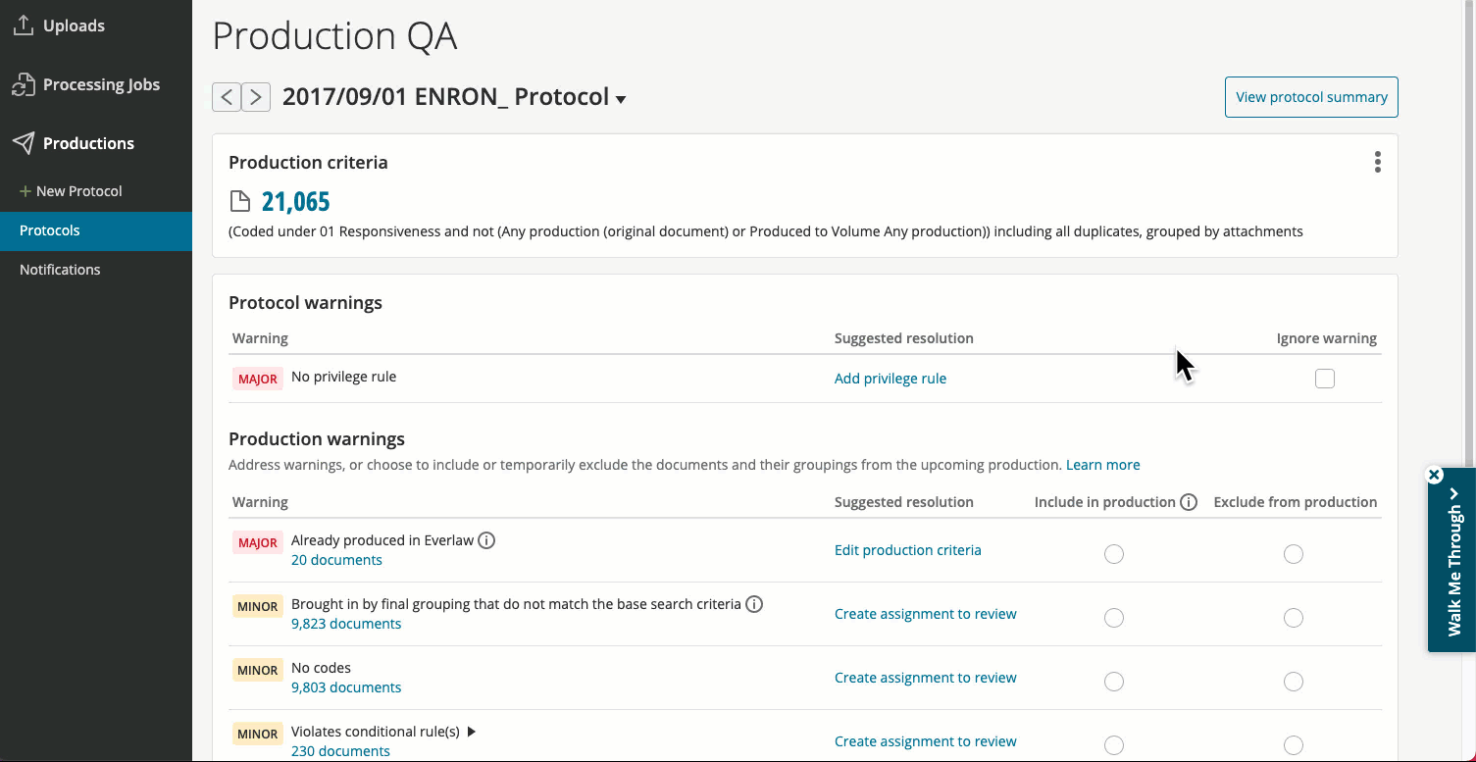Click the Processing Jobs sync icon
Screen dimensions: 1476x762
coord(24,85)
